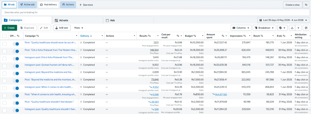Open the Columns dropdown

point(241,28)
